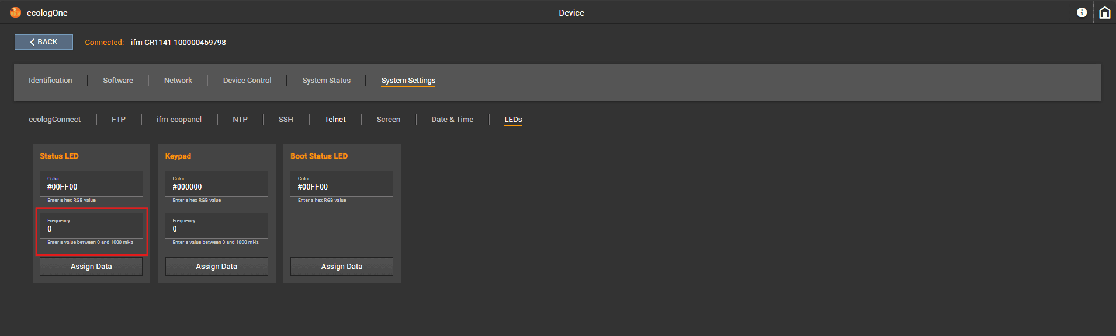Click the Status LED Frequency field
Image resolution: width=1116 pixels, height=336 pixels.
pyautogui.click(x=91, y=229)
